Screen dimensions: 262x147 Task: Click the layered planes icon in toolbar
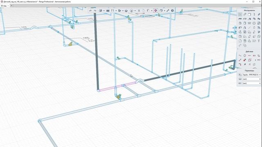click(161, 11)
